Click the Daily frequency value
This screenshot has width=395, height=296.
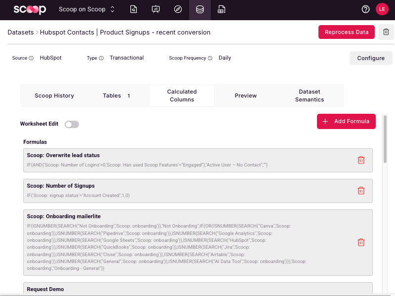click(x=225, y=58)
